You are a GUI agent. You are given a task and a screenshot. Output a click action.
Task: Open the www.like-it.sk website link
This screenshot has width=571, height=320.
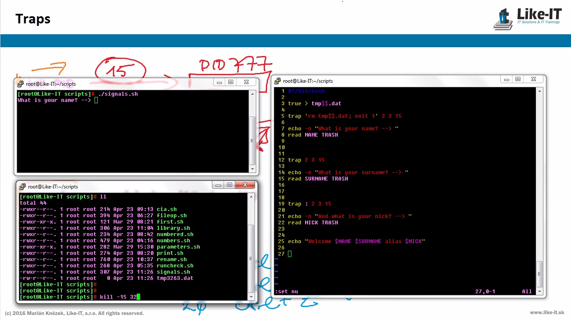(x=547, y=312)
